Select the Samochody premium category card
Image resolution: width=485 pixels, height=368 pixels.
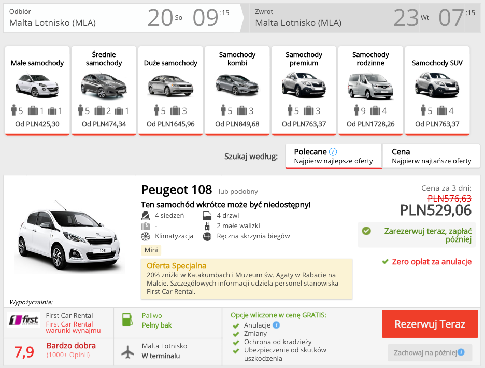pyautogui.click(x=304, y=91)
